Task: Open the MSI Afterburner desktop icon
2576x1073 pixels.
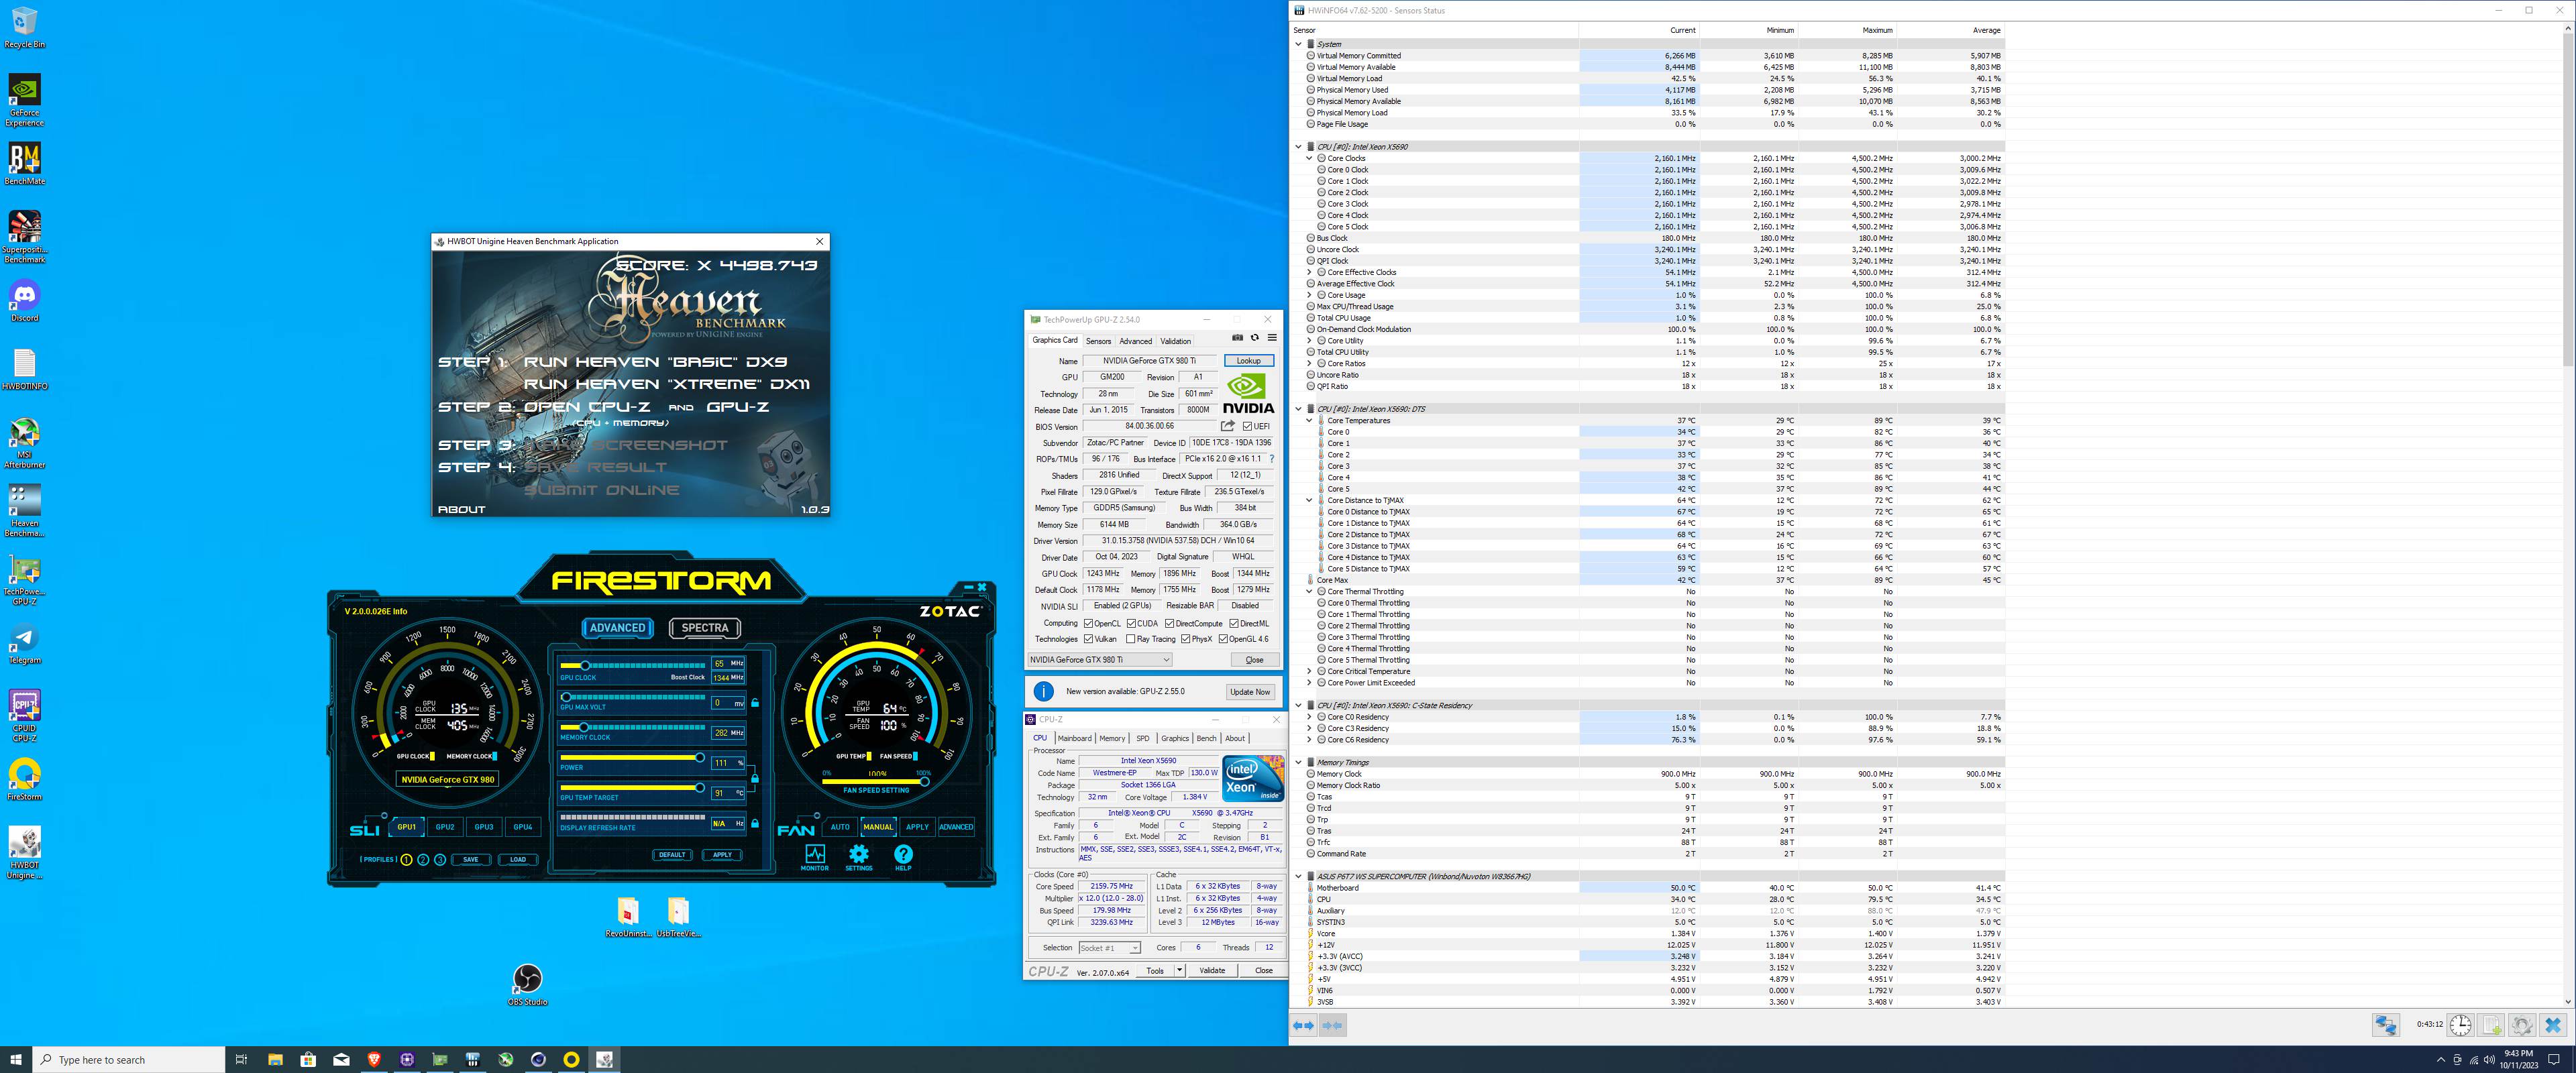Action: pos(24,443)
